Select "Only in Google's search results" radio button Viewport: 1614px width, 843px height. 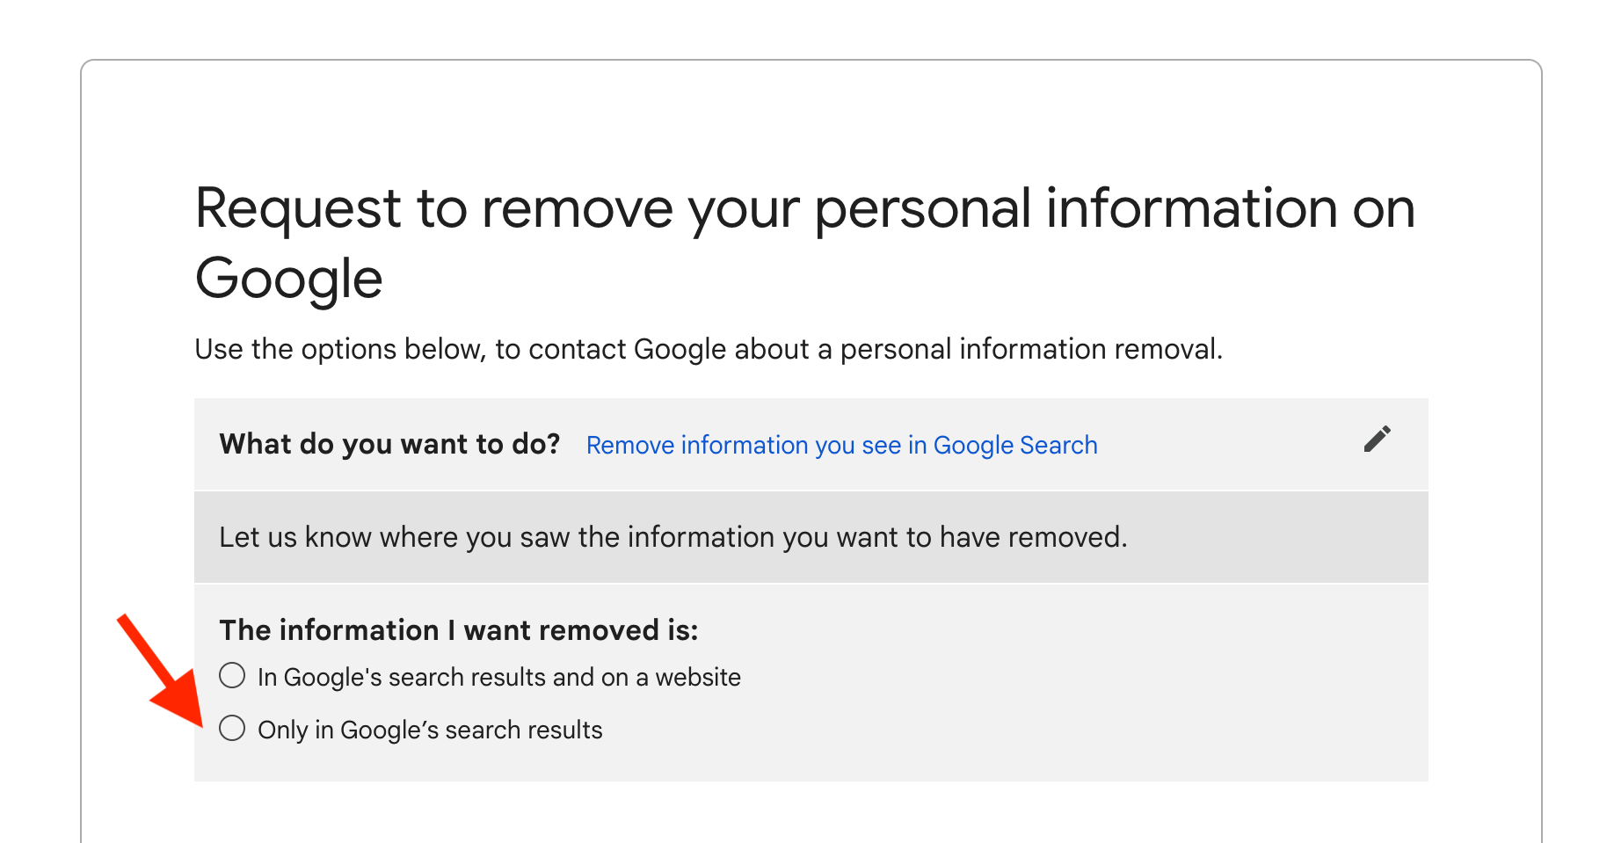tap(232, 729)
